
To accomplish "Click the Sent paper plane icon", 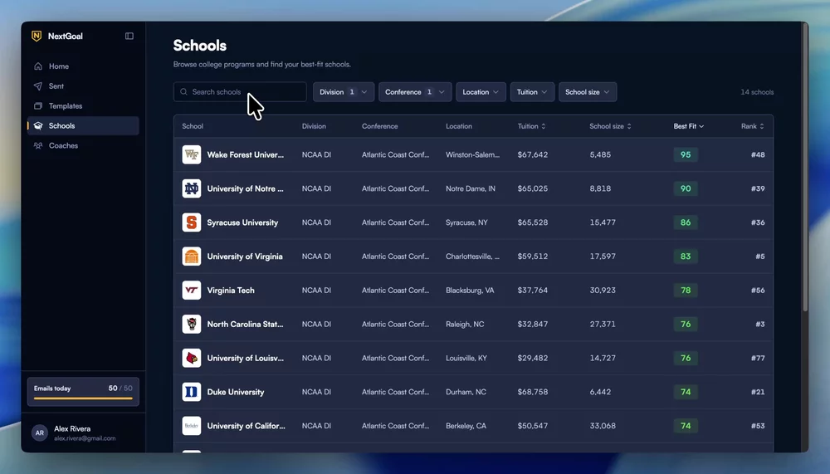I will pyautogui.click(x=38, y=86).
